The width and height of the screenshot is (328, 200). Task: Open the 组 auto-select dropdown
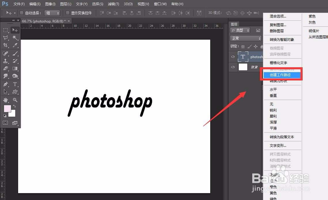[x=52, y=13]
